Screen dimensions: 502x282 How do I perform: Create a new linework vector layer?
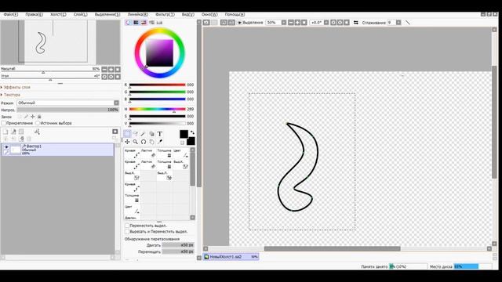click(13, 132)
